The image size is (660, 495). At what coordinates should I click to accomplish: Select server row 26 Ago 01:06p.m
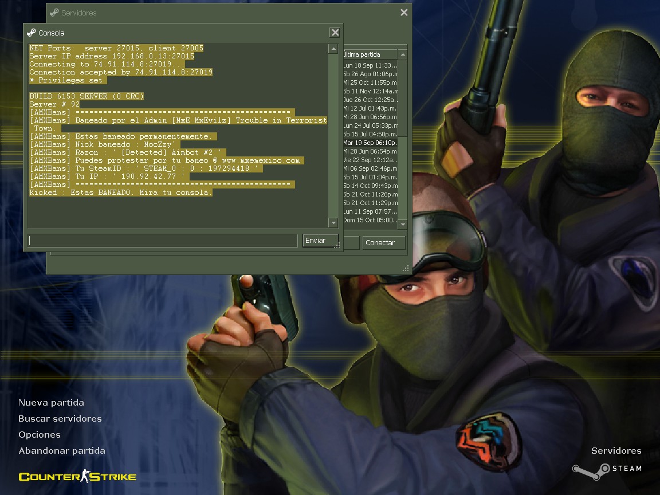tap(370, 74)
